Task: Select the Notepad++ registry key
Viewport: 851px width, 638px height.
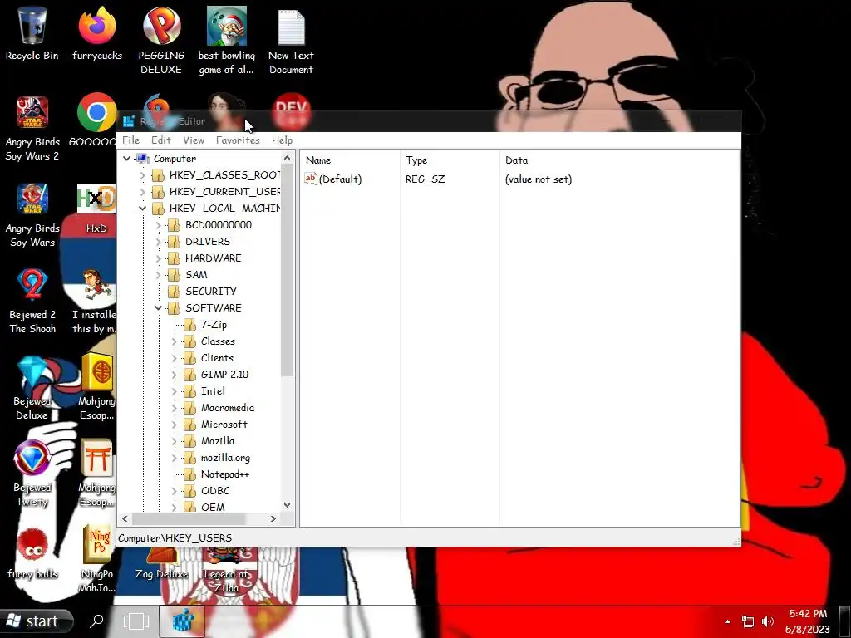Action: pos(225,474)
